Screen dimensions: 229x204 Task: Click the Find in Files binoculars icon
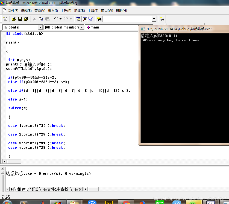(x=99, y=19)
